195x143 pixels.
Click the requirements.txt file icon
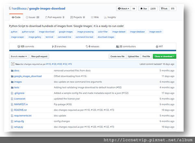(x=12, y=116)
